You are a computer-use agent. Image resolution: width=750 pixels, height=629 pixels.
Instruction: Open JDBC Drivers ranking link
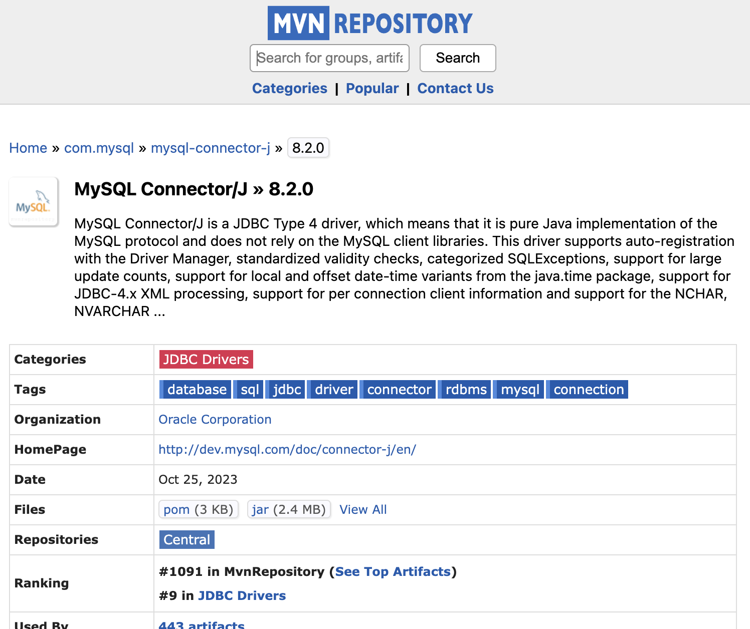(x=242, y=596)
